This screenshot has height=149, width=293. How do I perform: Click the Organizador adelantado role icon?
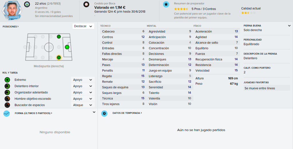click(7, 92)
